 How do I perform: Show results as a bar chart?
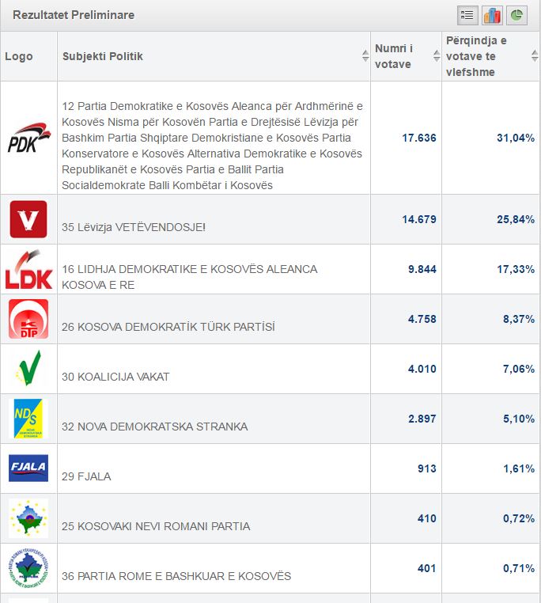(492, 15)
